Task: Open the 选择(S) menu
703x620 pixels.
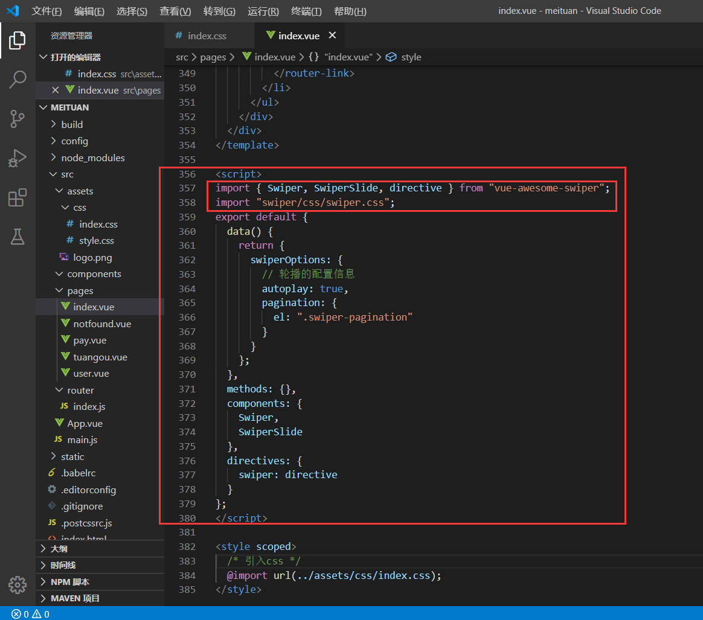Action: 132,11
